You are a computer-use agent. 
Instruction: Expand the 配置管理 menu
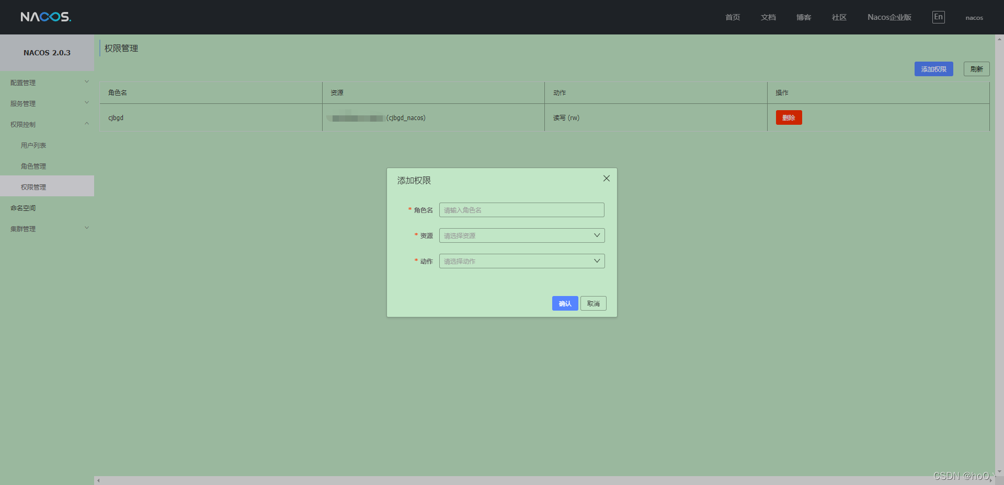[47, 82]
